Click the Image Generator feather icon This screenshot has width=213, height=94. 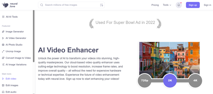click(x=3, y=32)
